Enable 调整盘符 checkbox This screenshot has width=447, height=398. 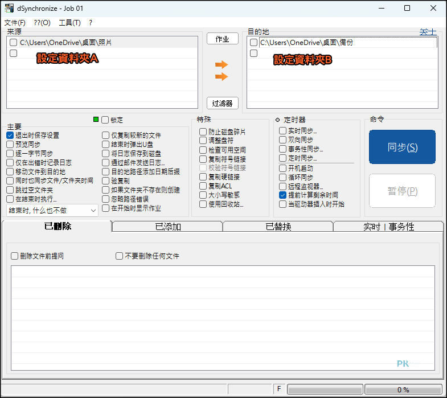pyautogui.click(x=203, y=141)
